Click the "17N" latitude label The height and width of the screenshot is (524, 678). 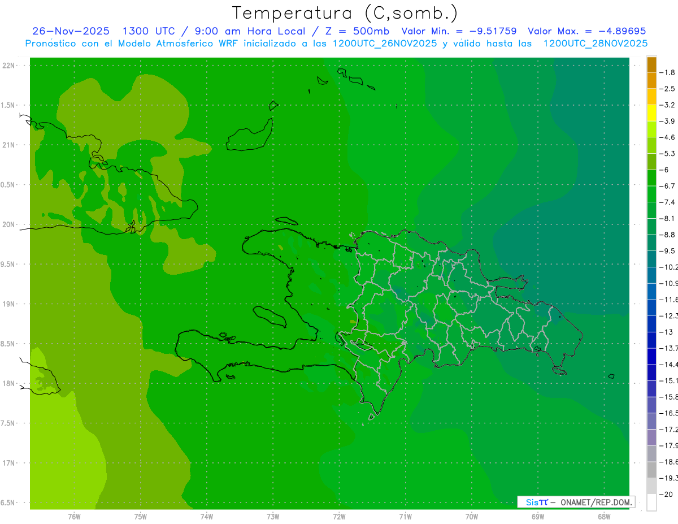click(x=9, y=463)
